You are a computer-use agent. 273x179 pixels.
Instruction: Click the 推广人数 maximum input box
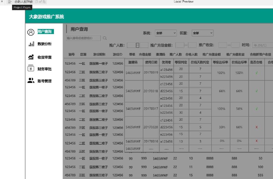144,45
